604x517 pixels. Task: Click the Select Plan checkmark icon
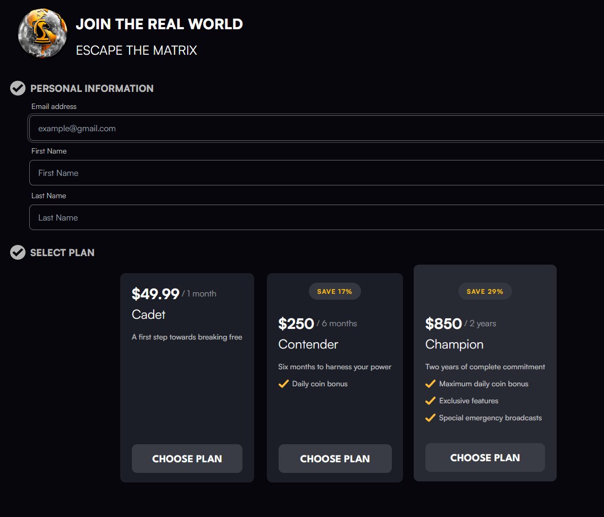(x=18, y=252)
